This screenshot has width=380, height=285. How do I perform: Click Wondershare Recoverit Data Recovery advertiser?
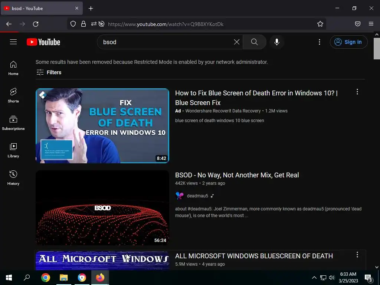click(x=223, y=111)
